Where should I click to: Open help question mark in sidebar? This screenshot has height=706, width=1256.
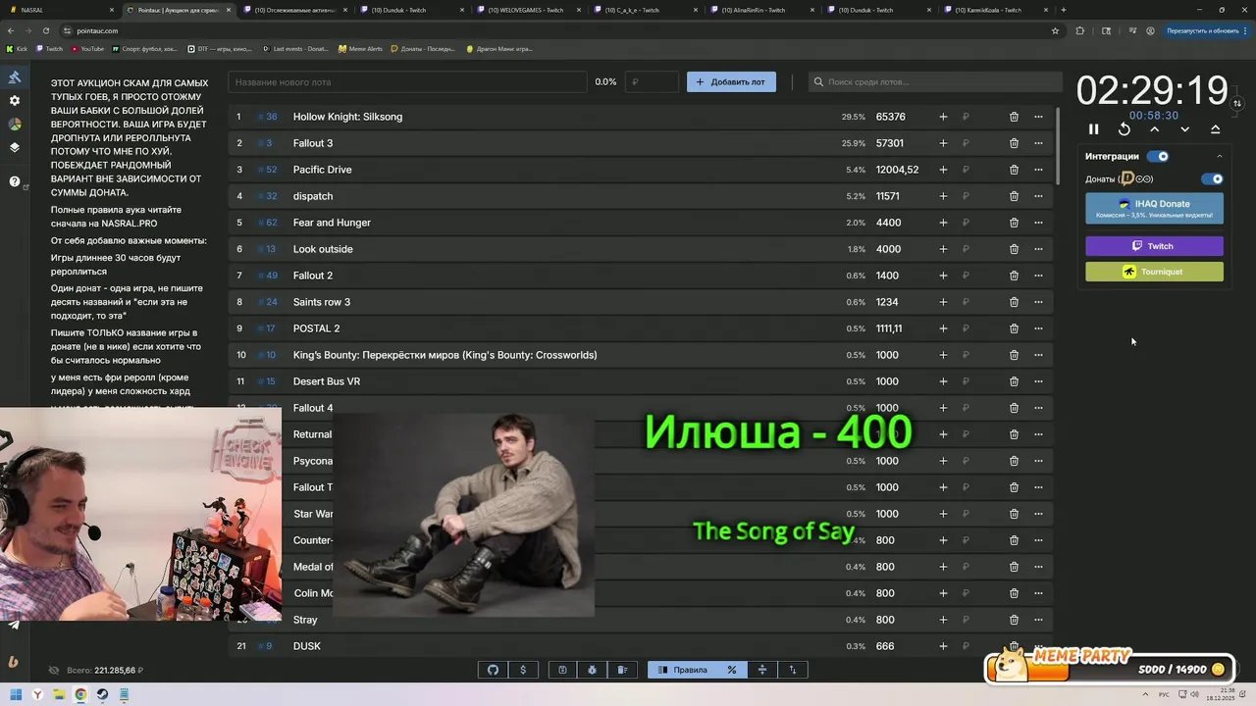(x=15, y=181)
